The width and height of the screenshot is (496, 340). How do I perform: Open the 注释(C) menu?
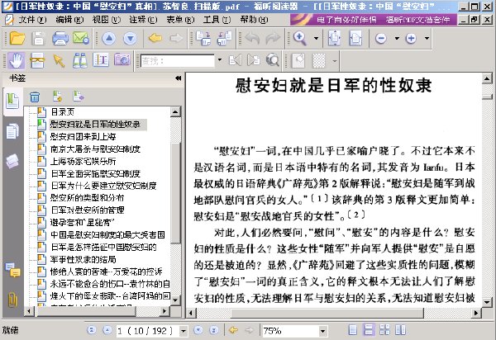[143, 20]
